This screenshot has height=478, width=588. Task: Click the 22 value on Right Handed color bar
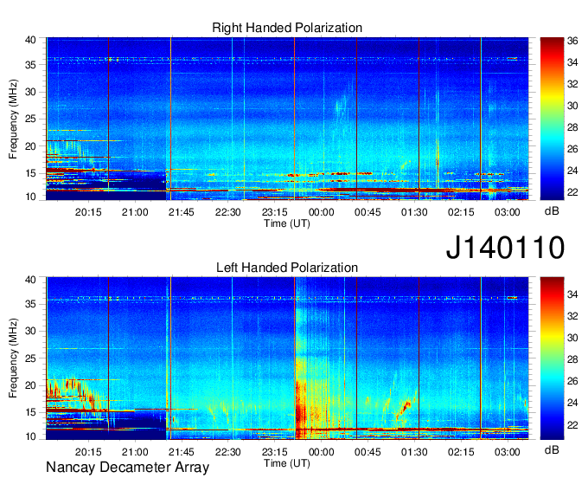click(x=572, y=192)
